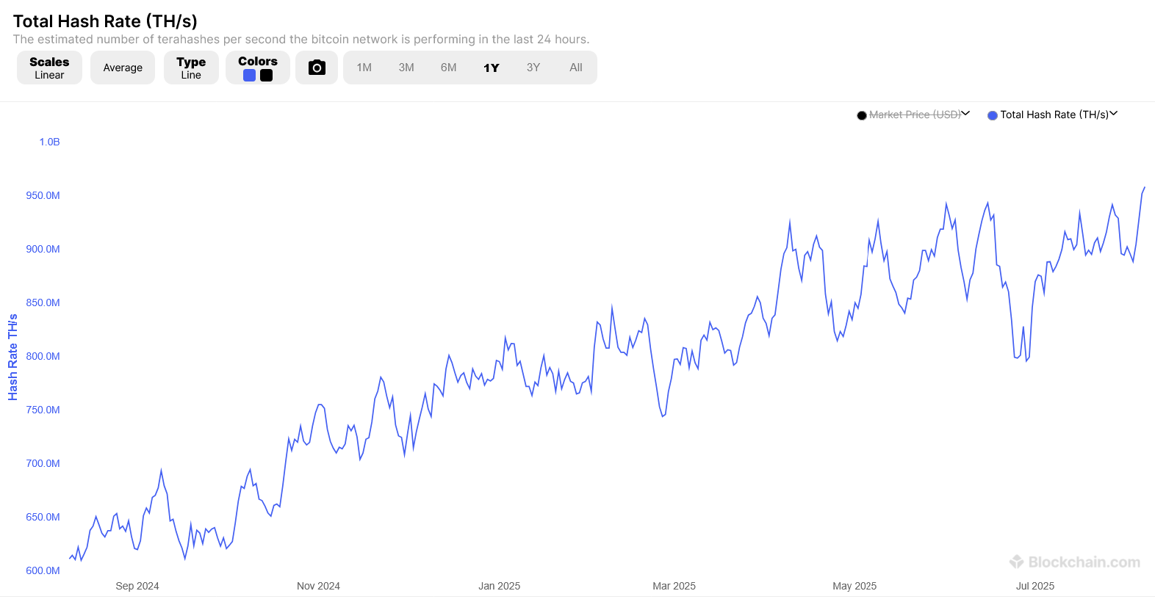Click the 850.0M axis label
The width and height of the screenshot is (1155, 602).
pos(43,302)
